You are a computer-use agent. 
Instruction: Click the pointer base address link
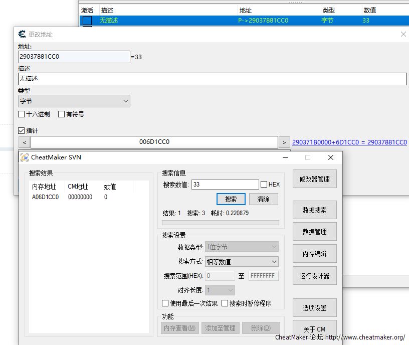click(x=349, y=142)
